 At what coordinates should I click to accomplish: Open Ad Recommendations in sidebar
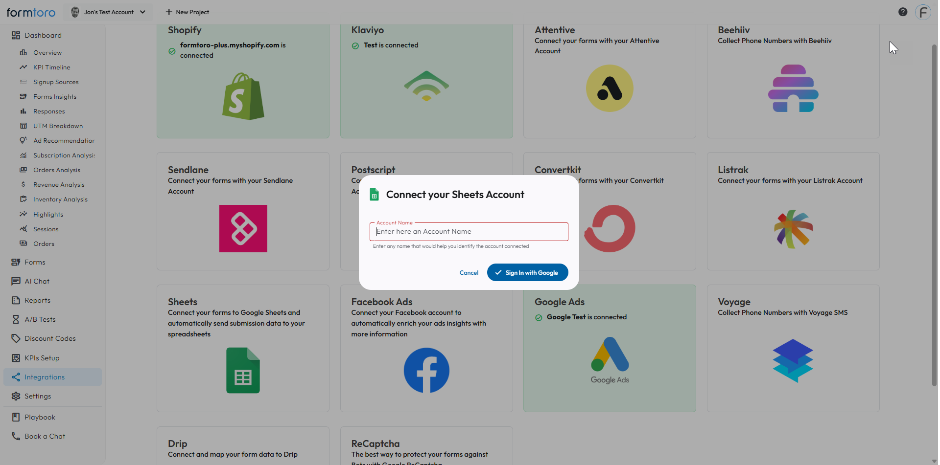coord(64,141)
